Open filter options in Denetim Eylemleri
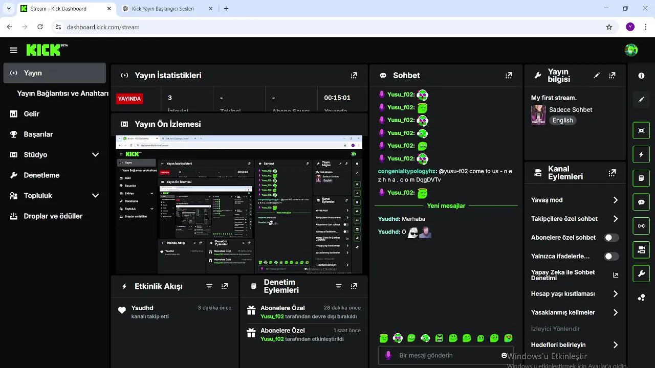The width and height of the screenshot is (655, 368). 339,286
